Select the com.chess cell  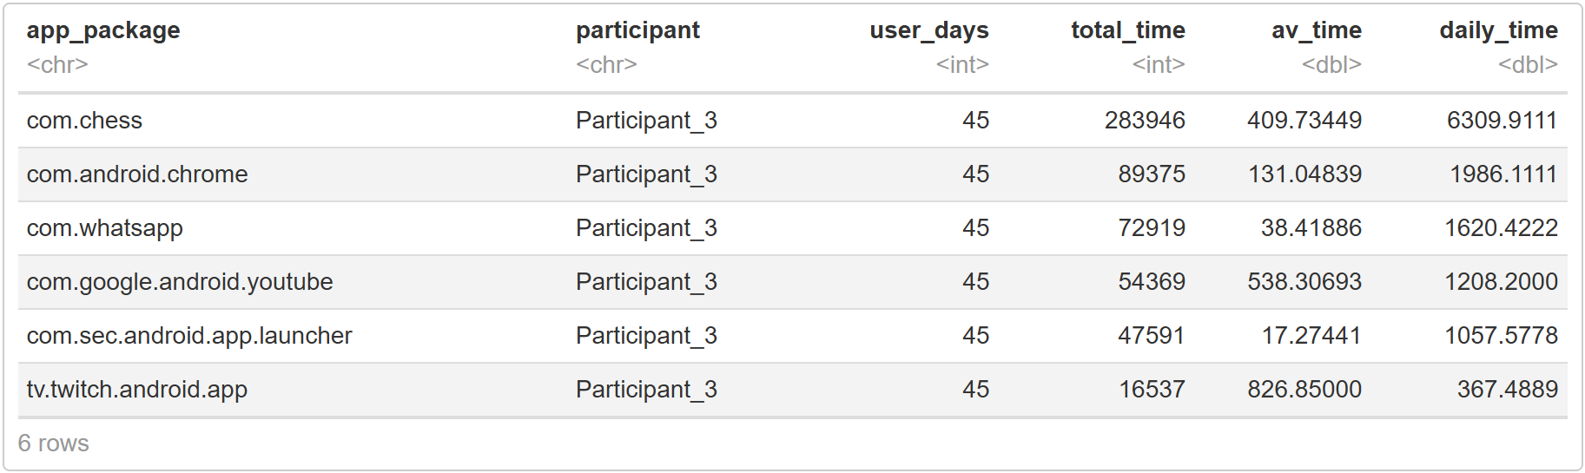click(x=84, y=121)
